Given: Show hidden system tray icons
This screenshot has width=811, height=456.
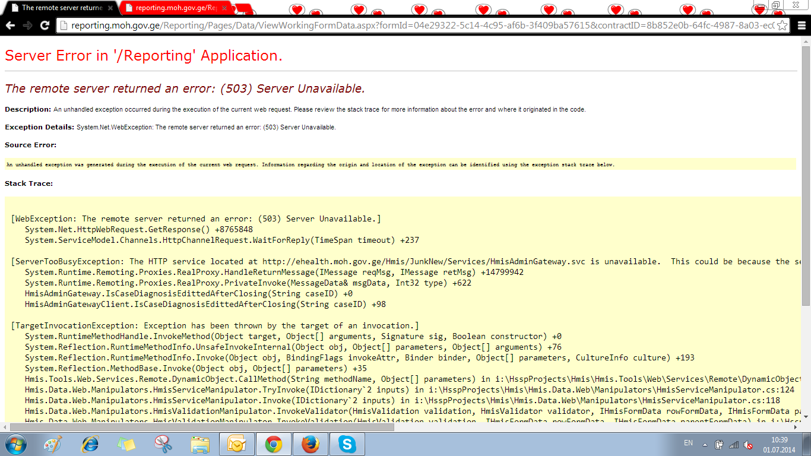Looking at the screenshot, I should tap(705, 444).
